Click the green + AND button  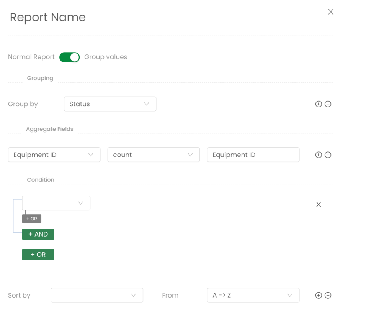tap(38, 234)
